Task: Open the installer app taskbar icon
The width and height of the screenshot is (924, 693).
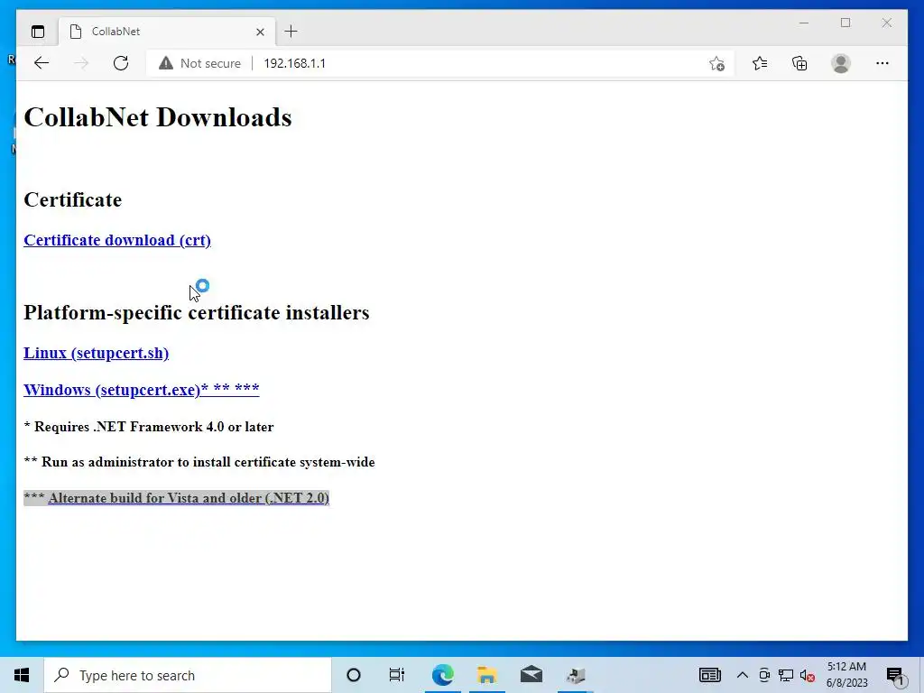Action: tap(575, 675)
